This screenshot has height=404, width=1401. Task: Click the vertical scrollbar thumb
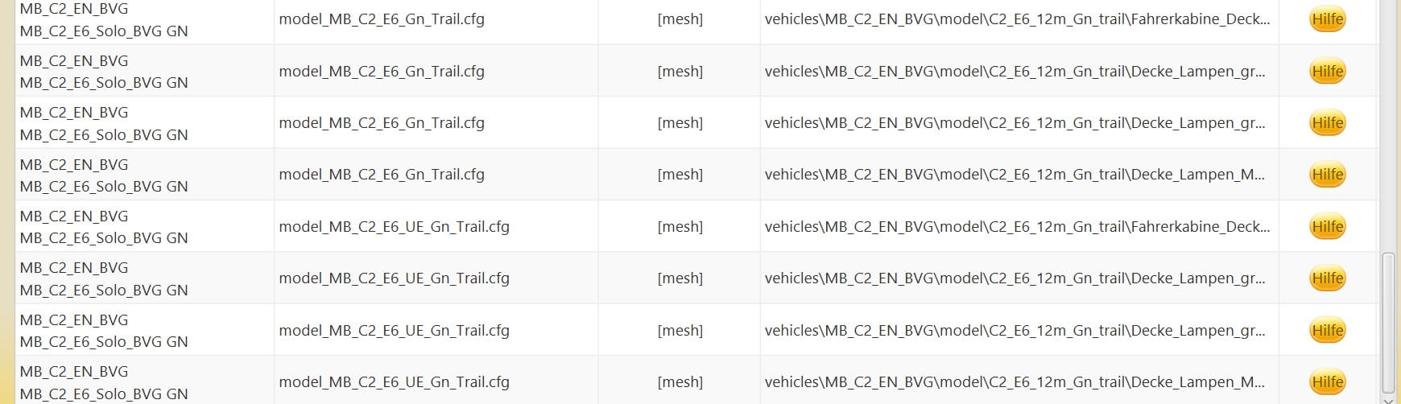coord(1388,320)
